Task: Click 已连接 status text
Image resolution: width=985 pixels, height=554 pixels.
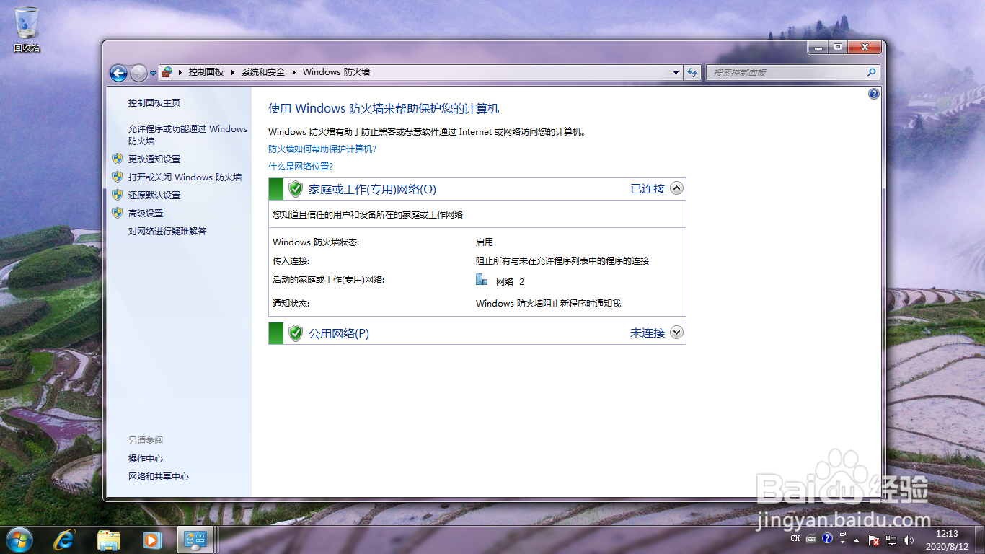Action: [x=648, y=189]
